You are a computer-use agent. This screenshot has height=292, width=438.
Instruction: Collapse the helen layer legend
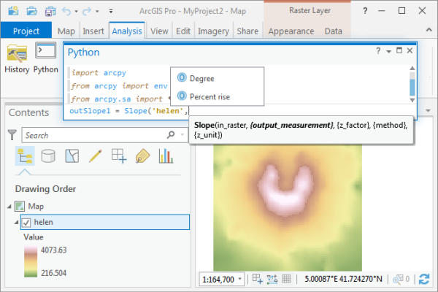click(16, 222)
